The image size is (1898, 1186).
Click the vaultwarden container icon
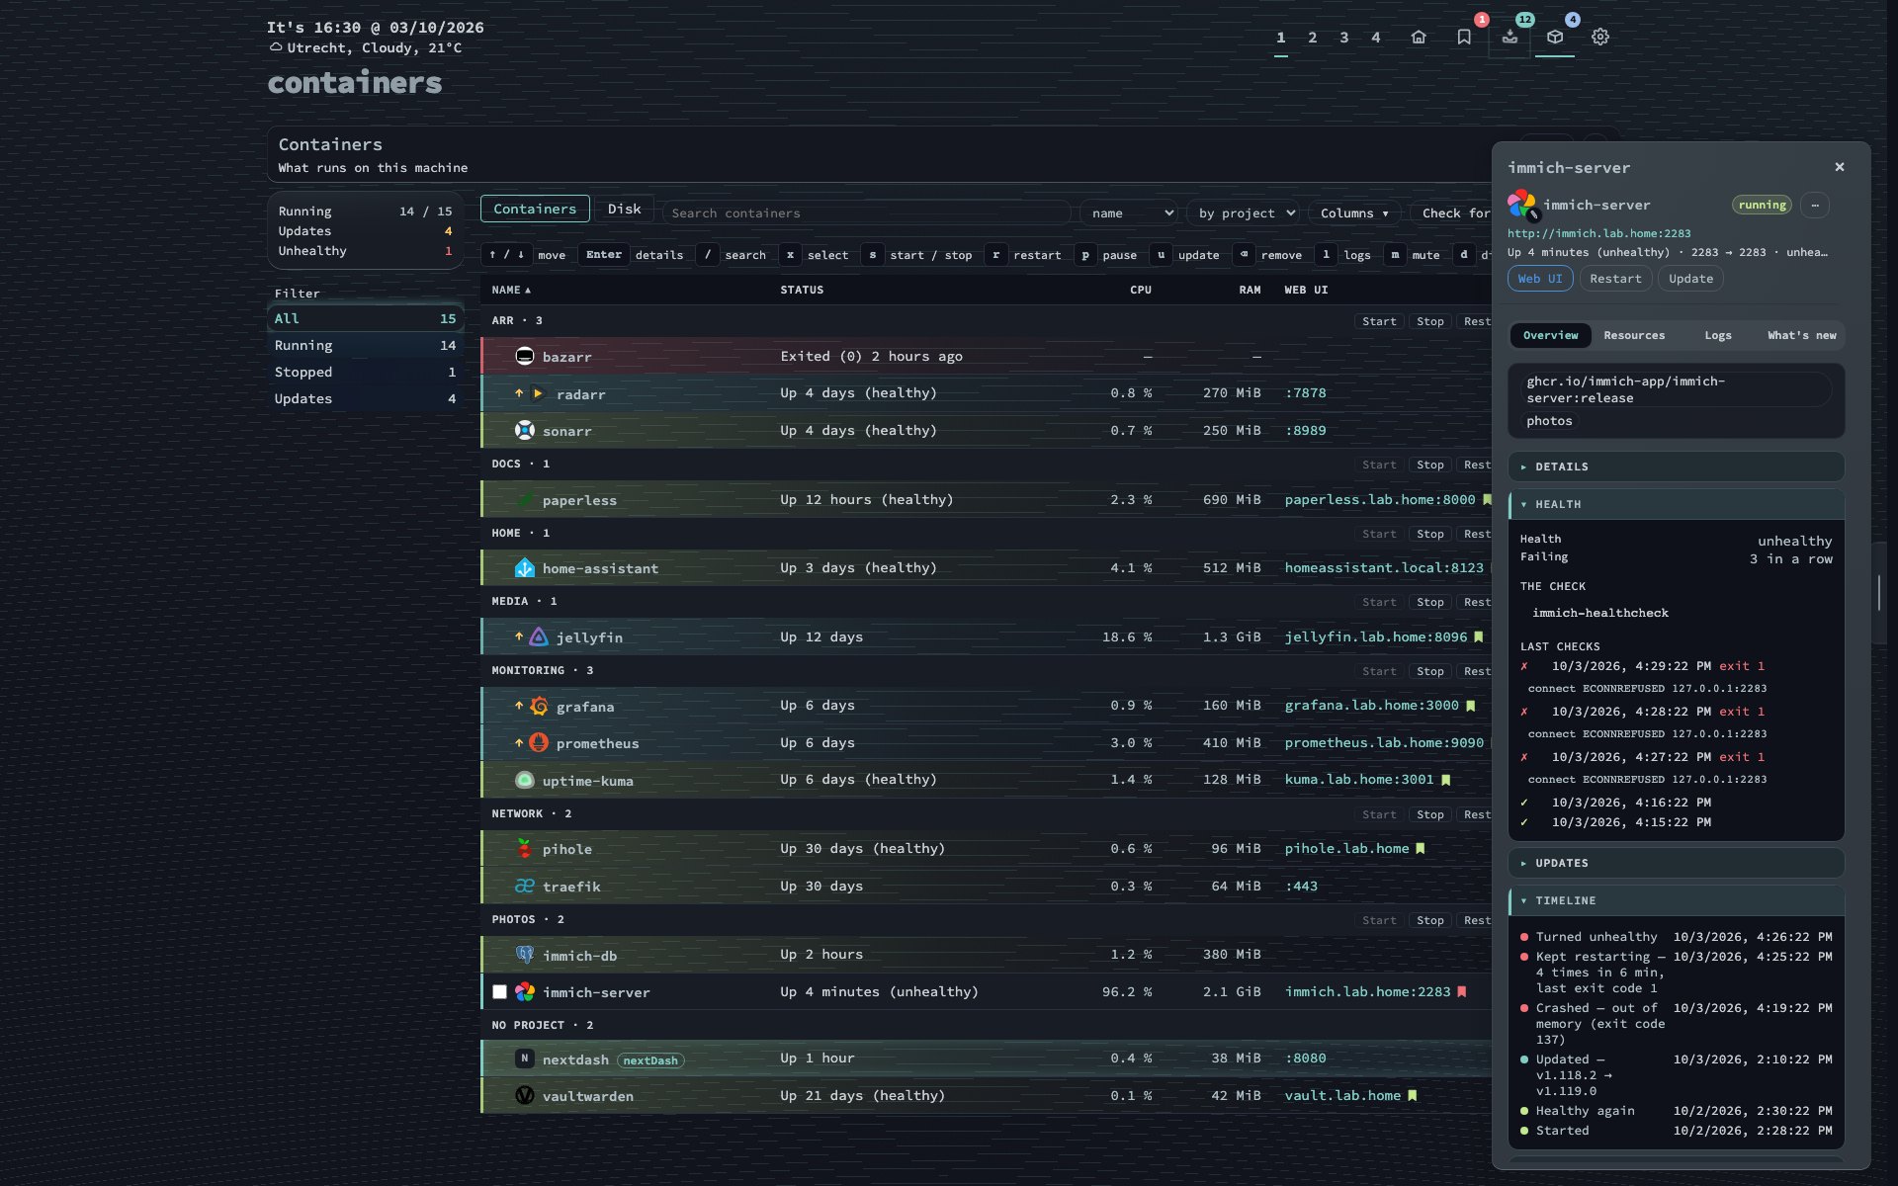pyautogui.click(x=525, y=1095)
